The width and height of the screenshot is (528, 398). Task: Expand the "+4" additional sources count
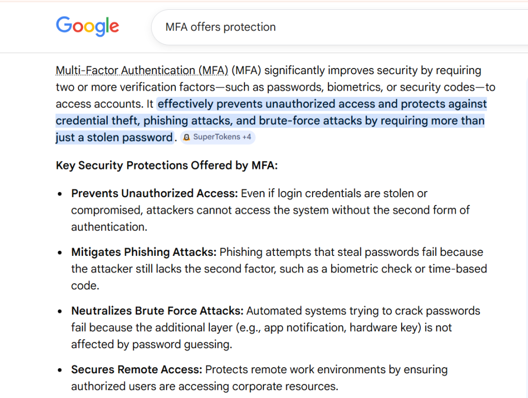pyautogui.click(x=246, y=137)
